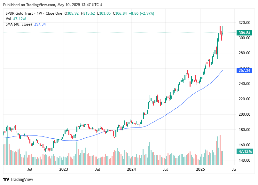
Task: Open the TradingView wordmark link
Action: click(x=22, y=179)
